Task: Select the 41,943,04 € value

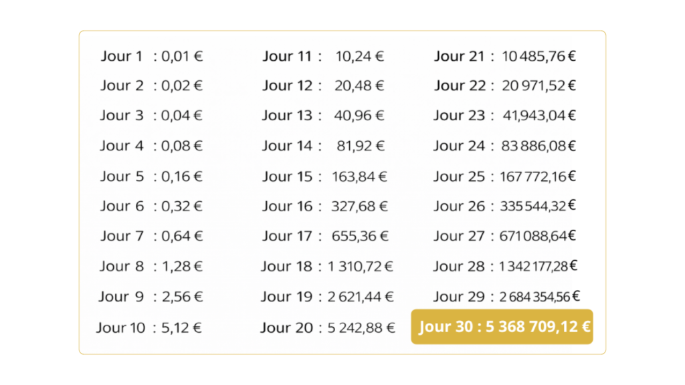Action: 539,116
